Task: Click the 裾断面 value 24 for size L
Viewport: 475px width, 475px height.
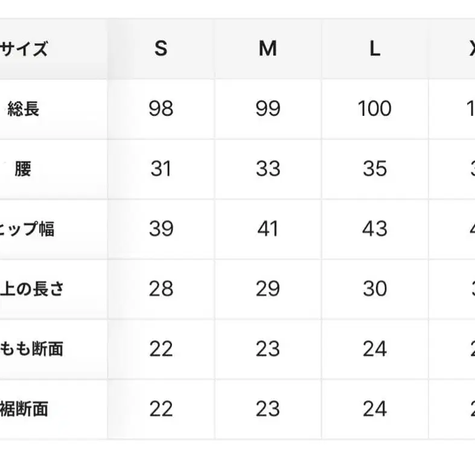Action: point(374,409)
